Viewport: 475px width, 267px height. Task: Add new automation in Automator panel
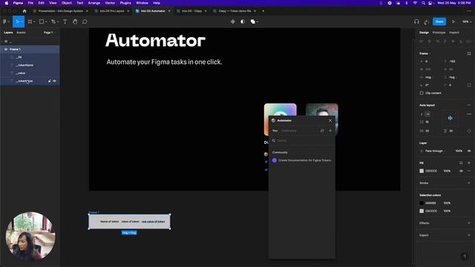tap(330, 131)
